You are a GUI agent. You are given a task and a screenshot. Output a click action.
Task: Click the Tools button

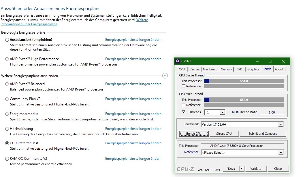pos(231,169)
